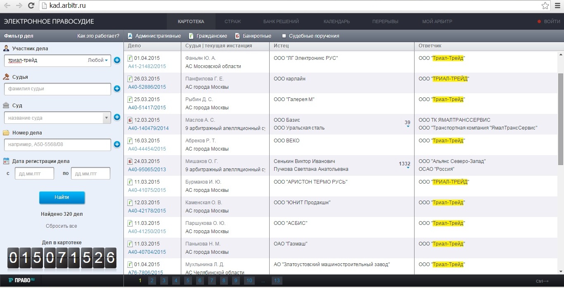Click plaintiff ООО "ЛГ Электроникс РУС"
The width and height of the screenshot is (564, 288).
point(306,58)
